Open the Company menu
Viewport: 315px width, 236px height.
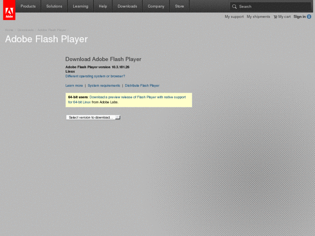[x=156, y=6]
